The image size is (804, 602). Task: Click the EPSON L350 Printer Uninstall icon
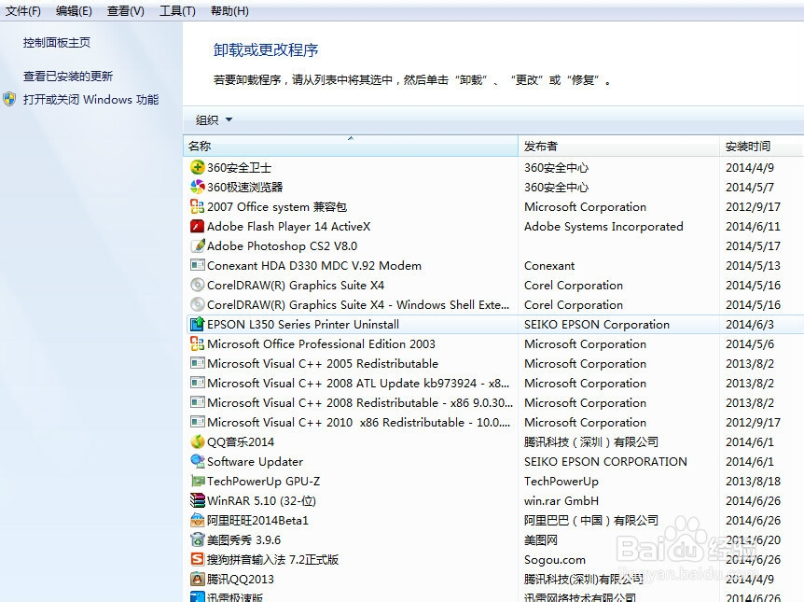198,324
